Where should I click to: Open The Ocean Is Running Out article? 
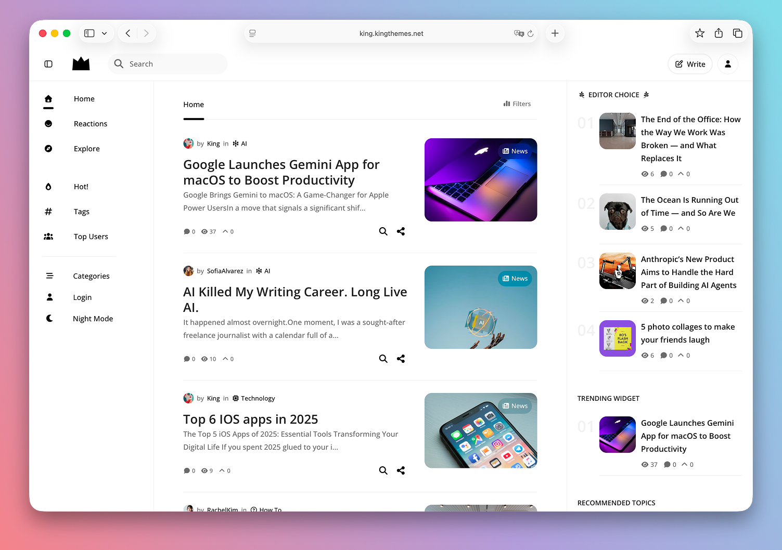coord(689,206)
